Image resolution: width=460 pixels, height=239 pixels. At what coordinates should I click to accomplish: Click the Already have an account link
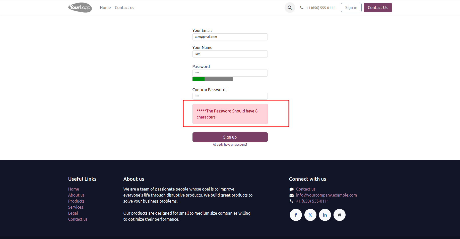tap(230, 145)
